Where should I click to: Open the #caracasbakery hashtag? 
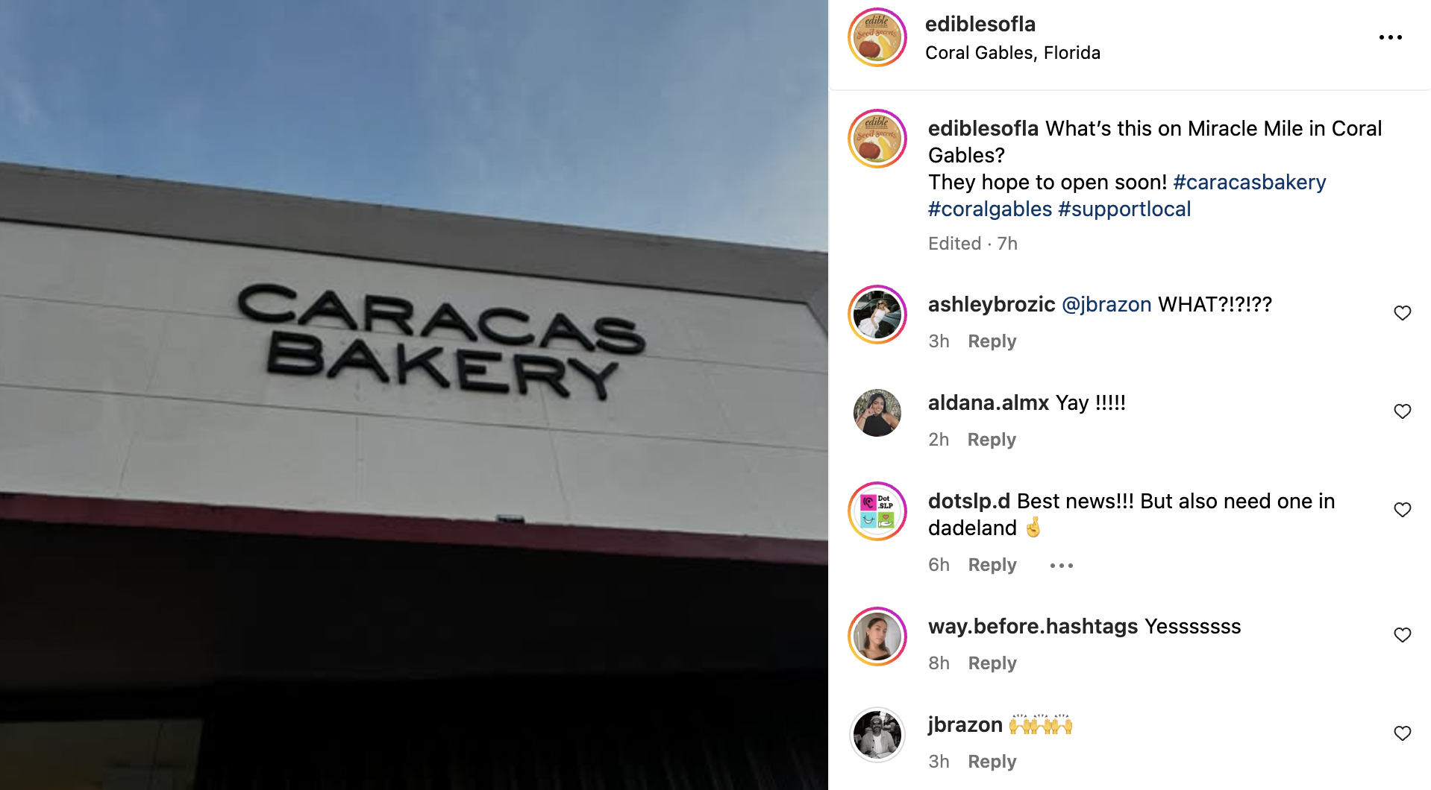coord(1249,183)
